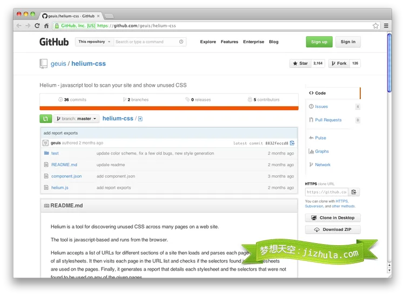The image size is (405, 296).
Task: Click the Sign in button
Action: pyautogui.click(x=348, y=42)
